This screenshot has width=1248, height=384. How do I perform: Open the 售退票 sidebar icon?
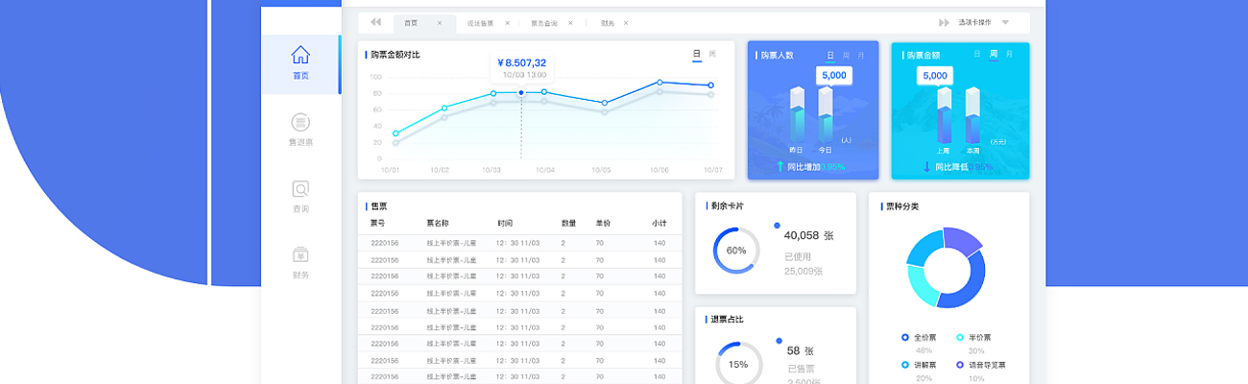(x=300, y=122)
